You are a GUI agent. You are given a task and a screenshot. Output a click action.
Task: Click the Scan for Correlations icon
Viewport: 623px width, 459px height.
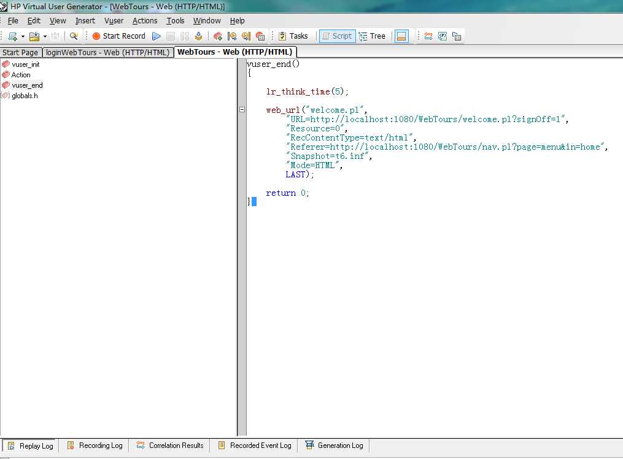tap(428, 36)
